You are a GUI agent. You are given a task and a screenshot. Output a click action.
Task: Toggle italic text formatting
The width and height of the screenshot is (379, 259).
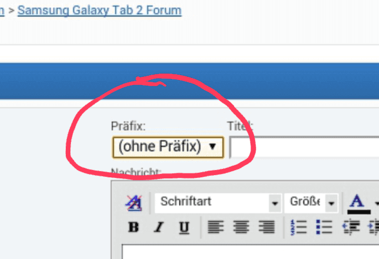[x=159, y=227]
